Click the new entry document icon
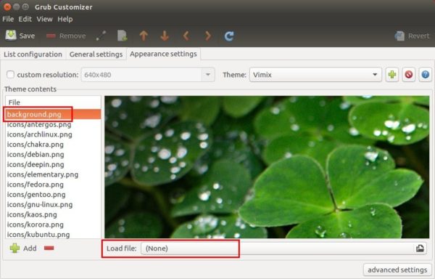Image resolution: width=435 pixels, height=279 pixels. click(x=122, y=36)
